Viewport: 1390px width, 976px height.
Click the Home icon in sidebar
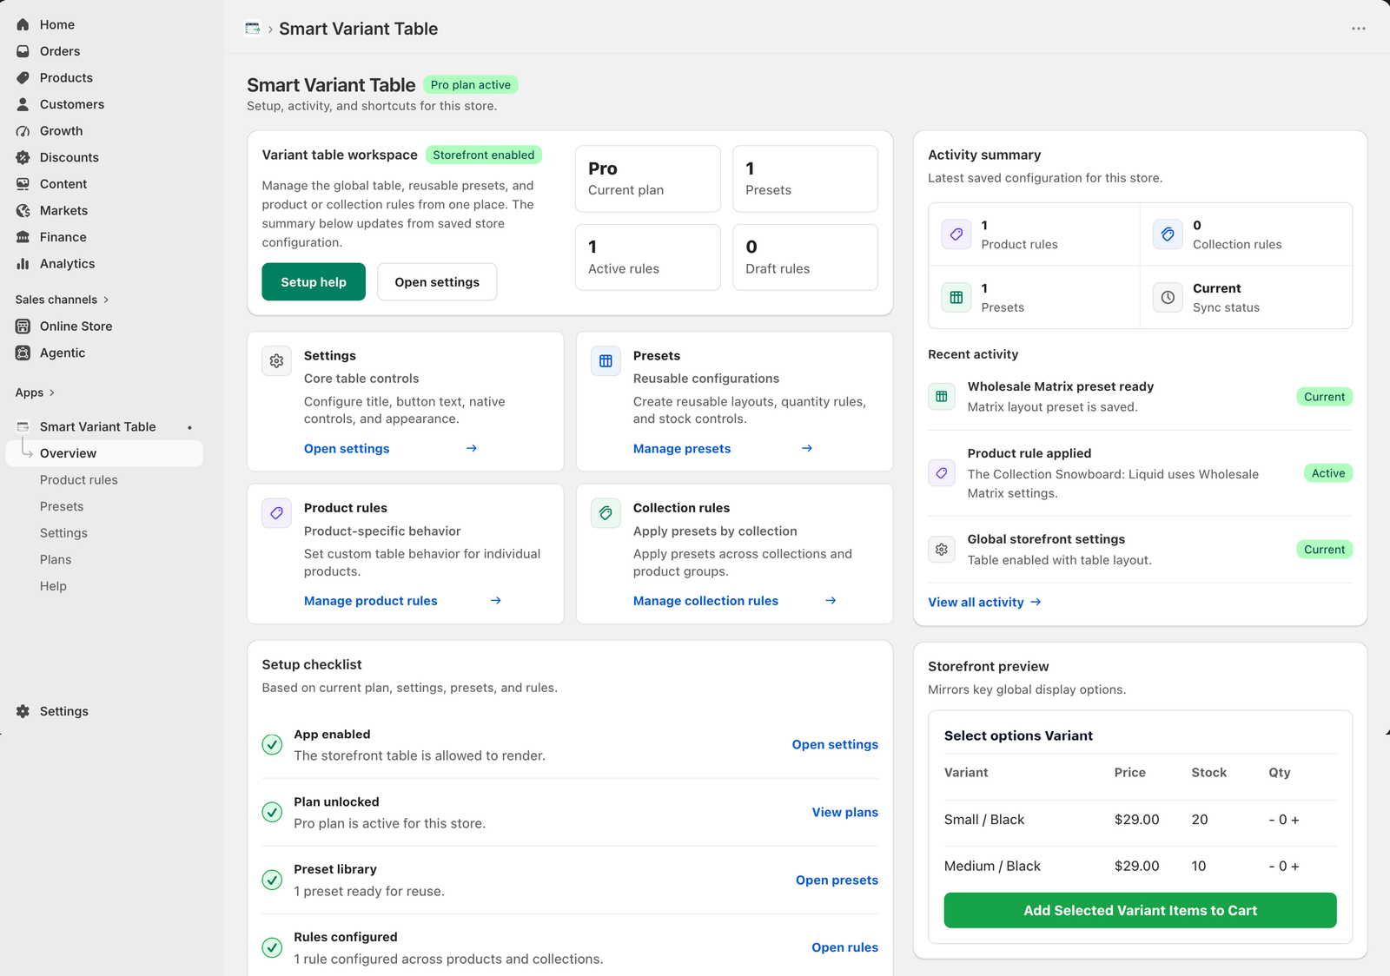click(x=23, y=24)
